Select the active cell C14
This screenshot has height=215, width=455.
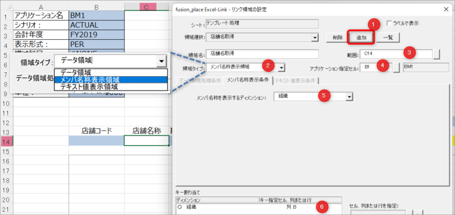pyautogui.click(x=147, y=140)
